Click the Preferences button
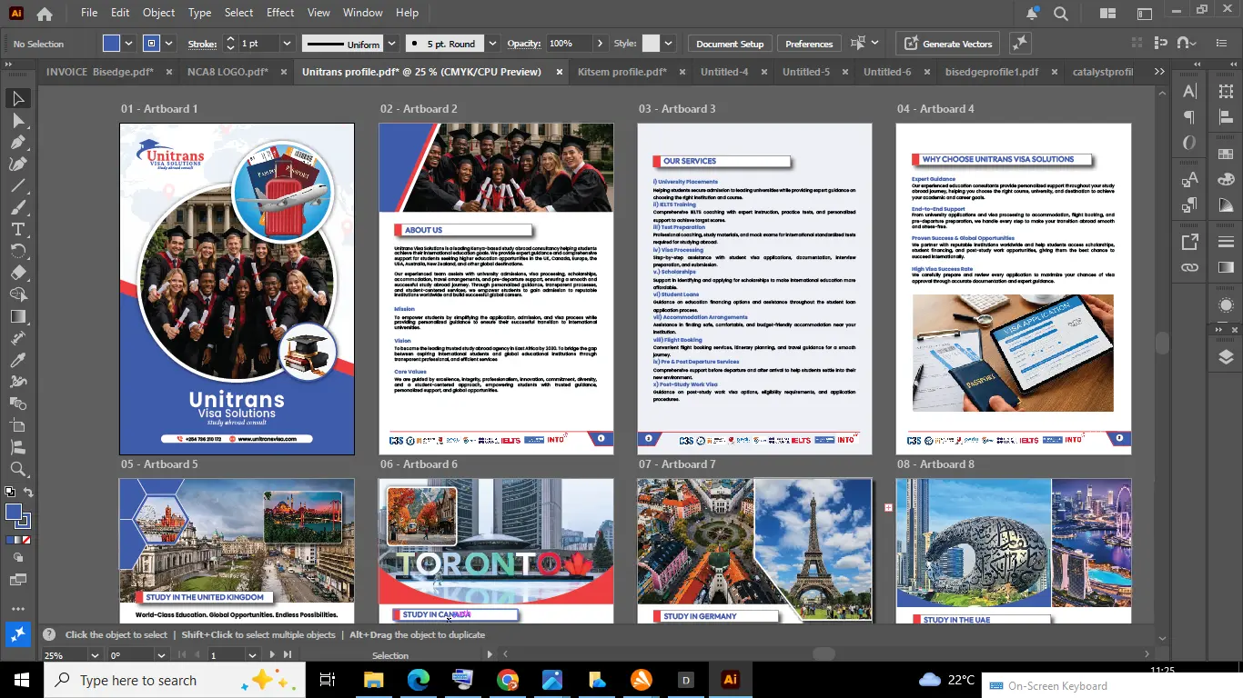 tap(809, 44)
